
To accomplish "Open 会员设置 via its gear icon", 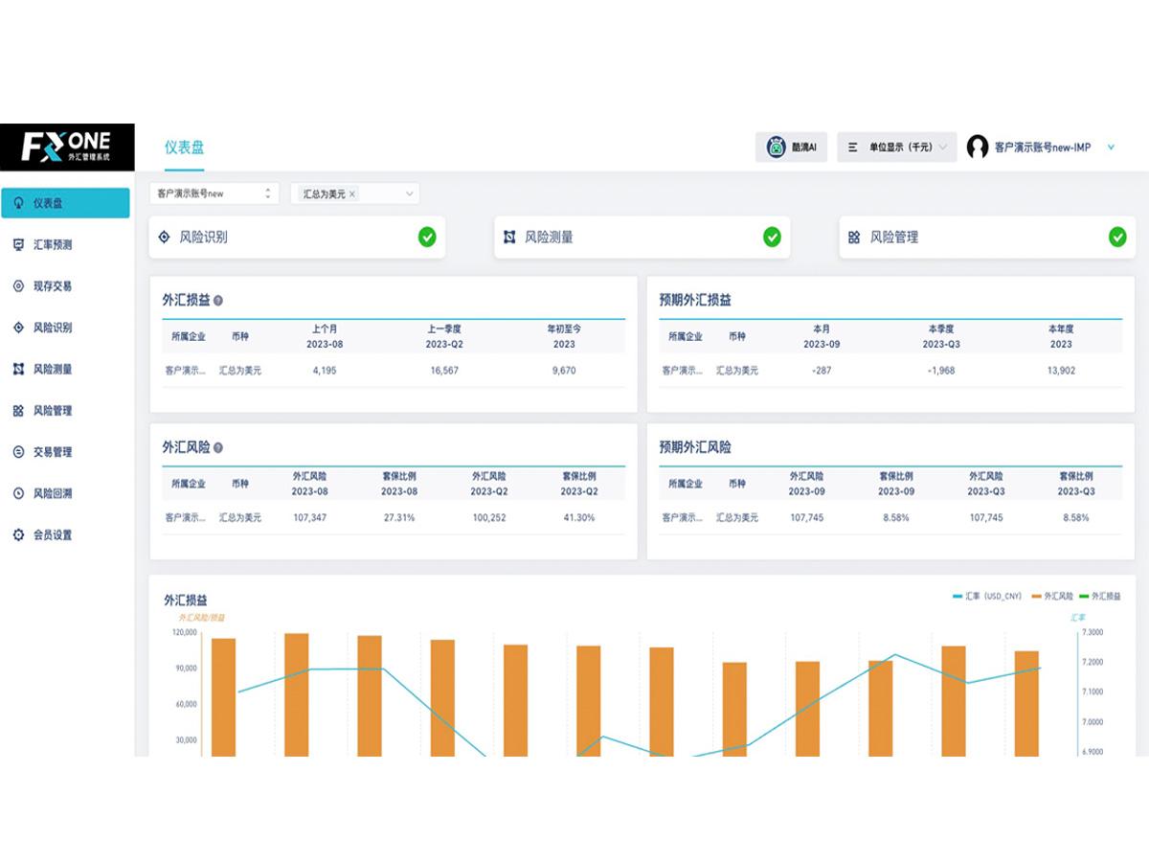I will tap(18, 535).
